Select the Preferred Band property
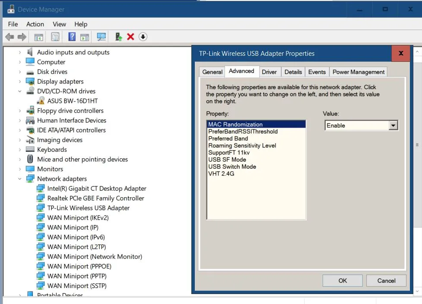Screen dimensions: 422x304 tap(256, 138)
